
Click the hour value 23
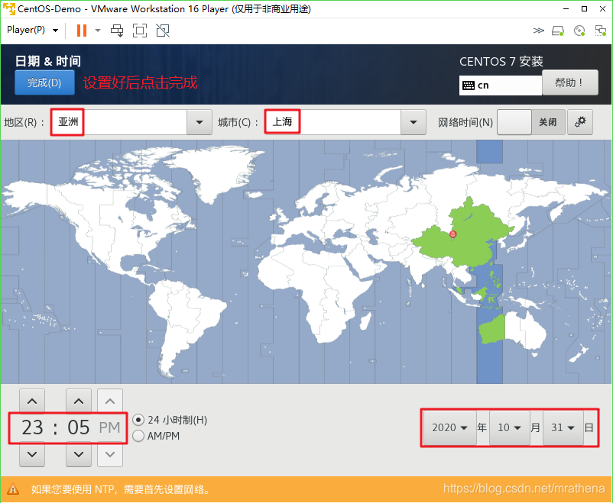point(32,427)
